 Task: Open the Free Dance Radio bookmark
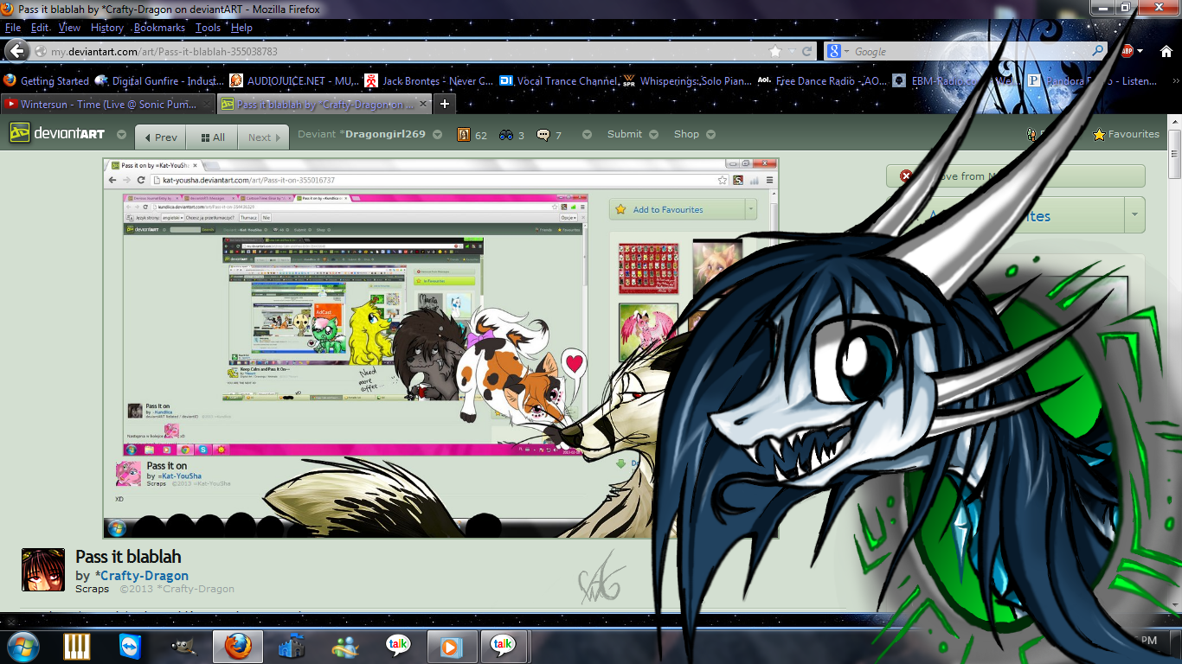pyautogui.click(x=823, y=80)
